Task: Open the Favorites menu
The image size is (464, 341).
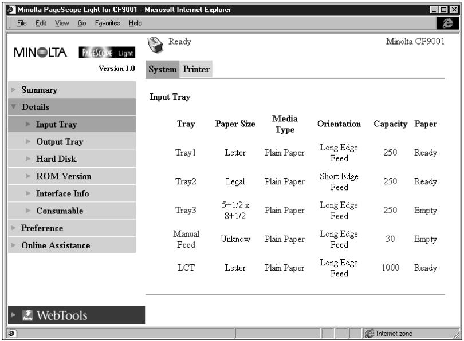Action: click(x=108, y=23)
